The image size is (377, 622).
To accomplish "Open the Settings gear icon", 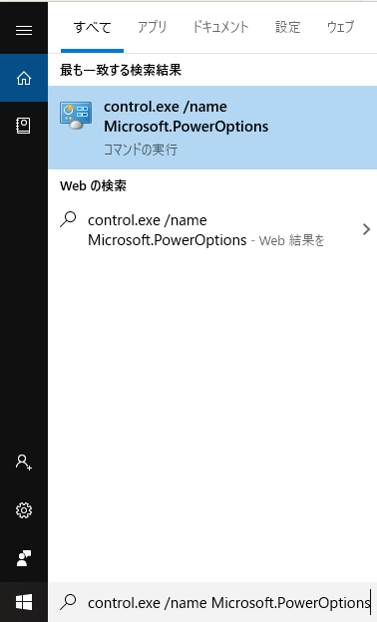I will (x=24, y=510).
